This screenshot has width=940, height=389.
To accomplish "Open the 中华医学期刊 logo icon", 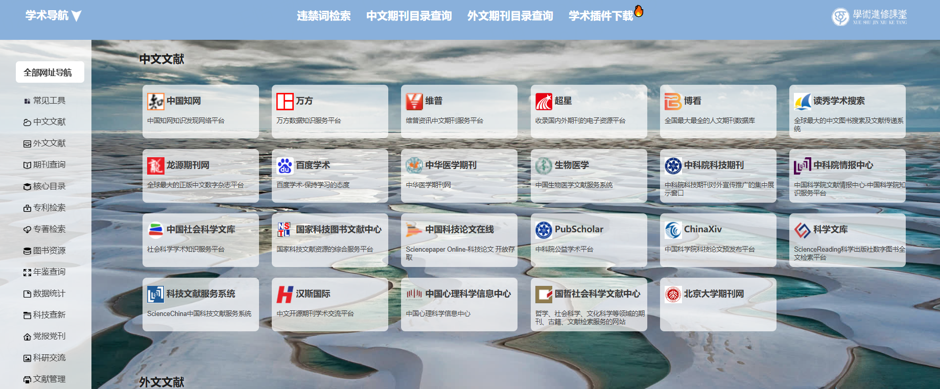I will (414, 166).
